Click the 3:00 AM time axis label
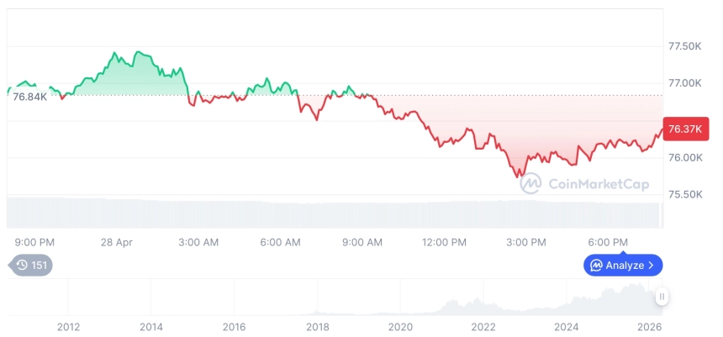The width and height of the screenshot is (723, 337). coord(198,242)
